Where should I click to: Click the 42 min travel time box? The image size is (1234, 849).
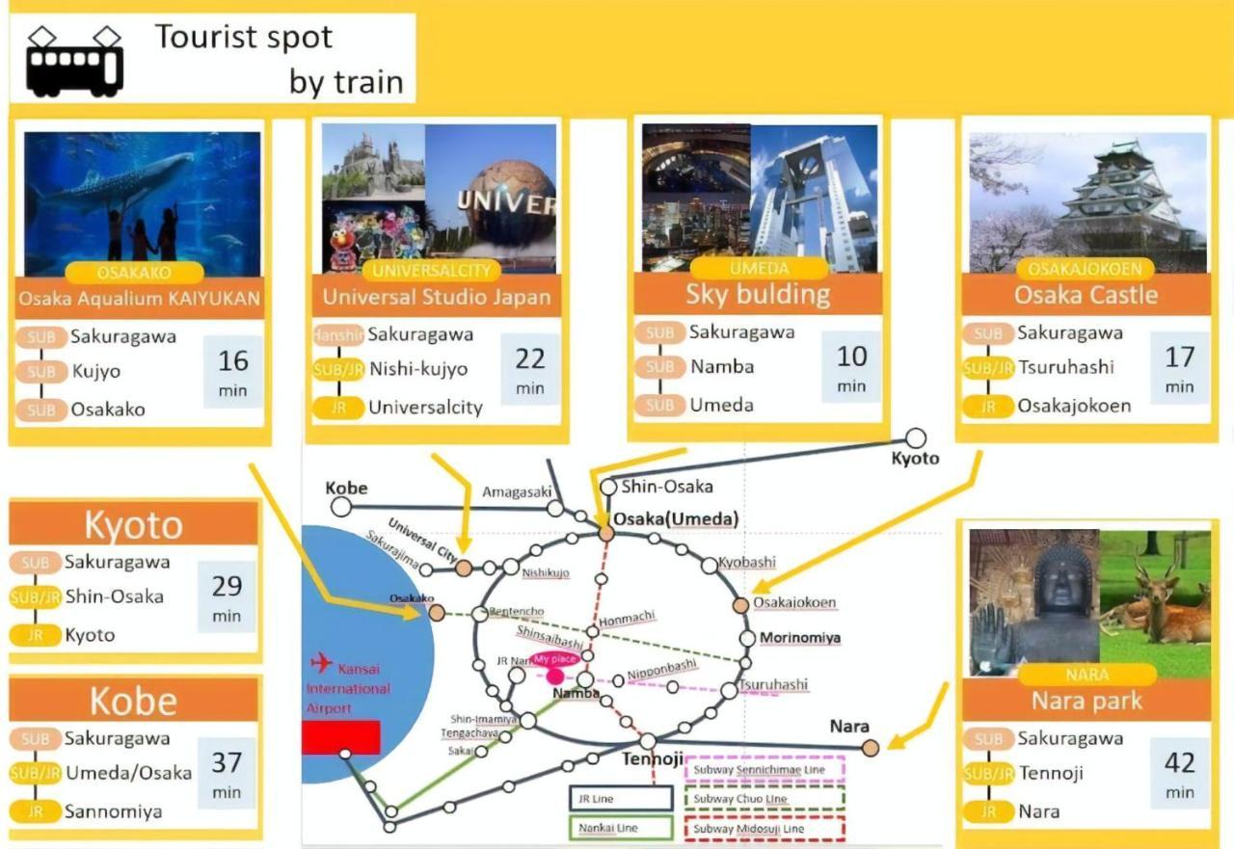[x=1180, y=774]
